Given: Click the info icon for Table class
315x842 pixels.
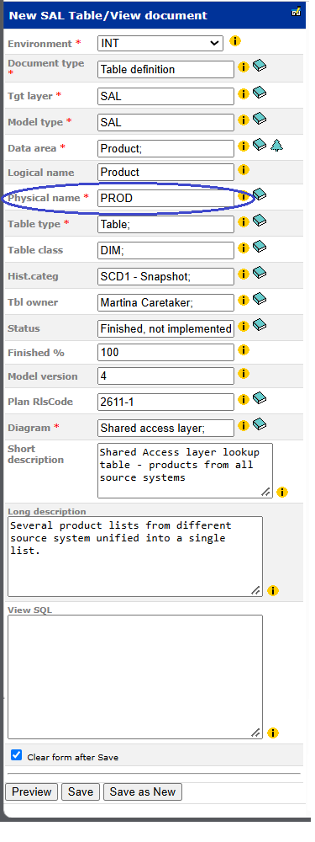Looking at the screenshot, I should pyautogui.click(x=244, y=248).
